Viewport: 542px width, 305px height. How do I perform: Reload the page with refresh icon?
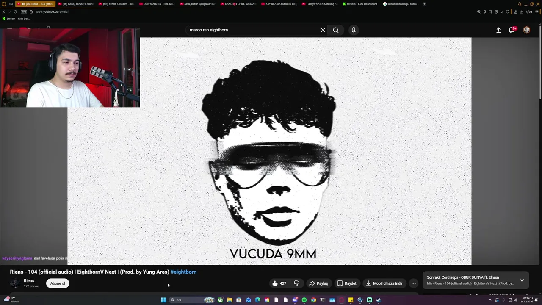point(16,12)
